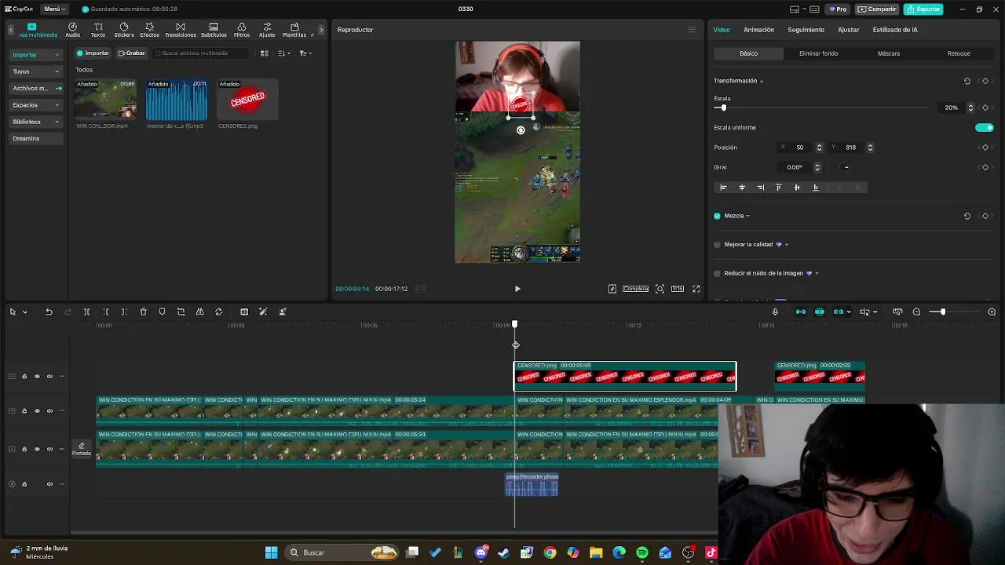Adjust the timeline zoom slider handle
The image size is (1005, 565).
[943, 312]
